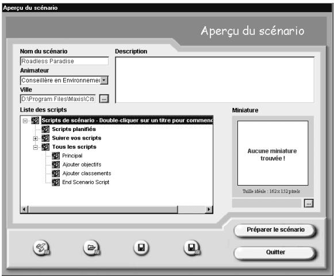
Task: Click the Aucune miniature trouvée preview box
Action: [272, 153]
